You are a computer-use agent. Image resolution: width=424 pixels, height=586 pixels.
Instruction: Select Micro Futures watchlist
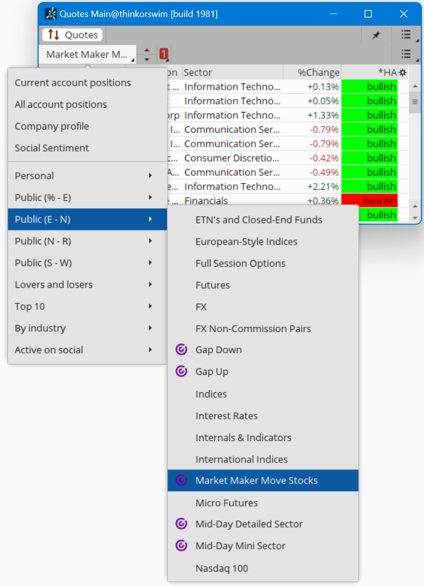click(263, 502)
